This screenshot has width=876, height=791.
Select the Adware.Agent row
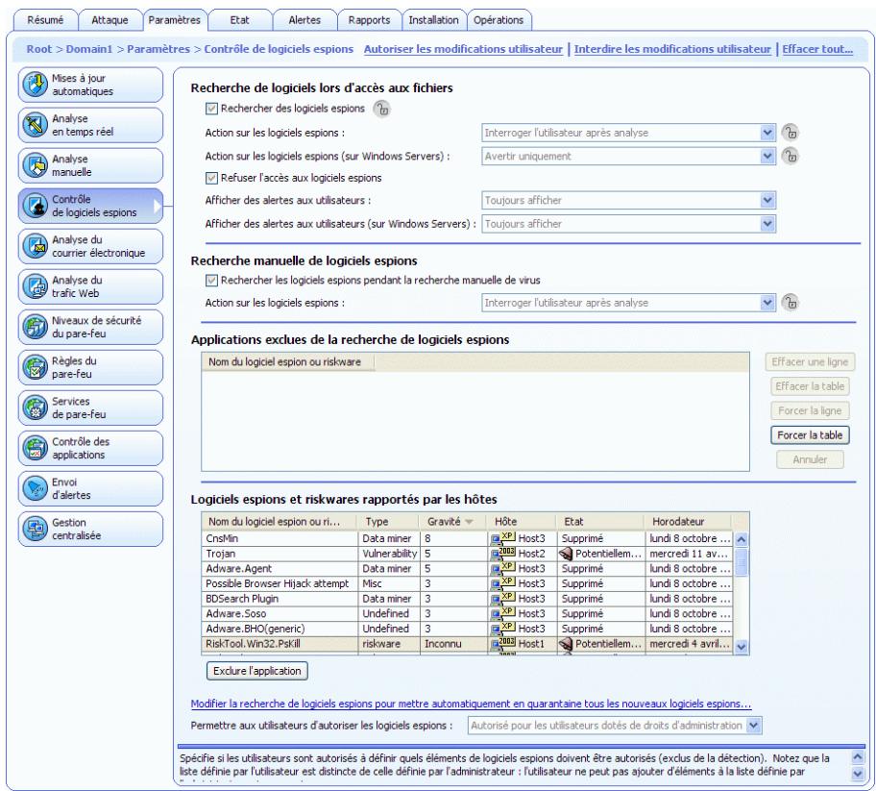pyautogui.click(x=467, y=569)
